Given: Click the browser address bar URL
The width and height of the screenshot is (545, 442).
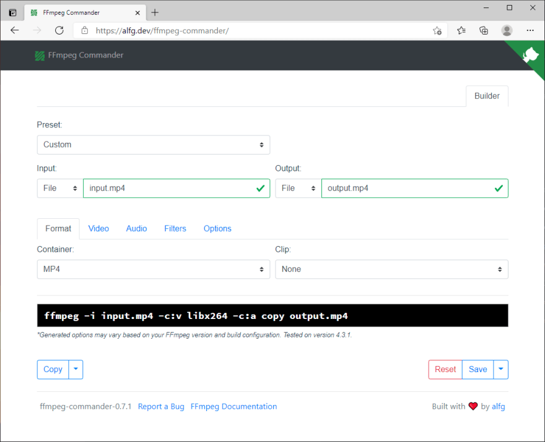Looking at the screenshot, I should pyautogui.click(x=162, y=30).
